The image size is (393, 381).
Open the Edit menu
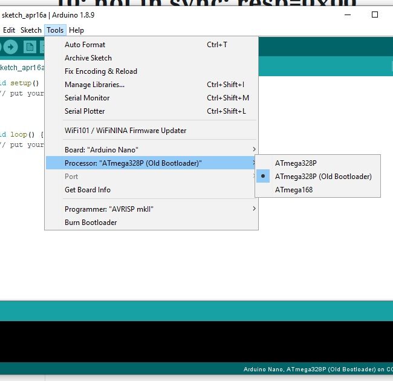pyautogui.click(x=9, y=30)
